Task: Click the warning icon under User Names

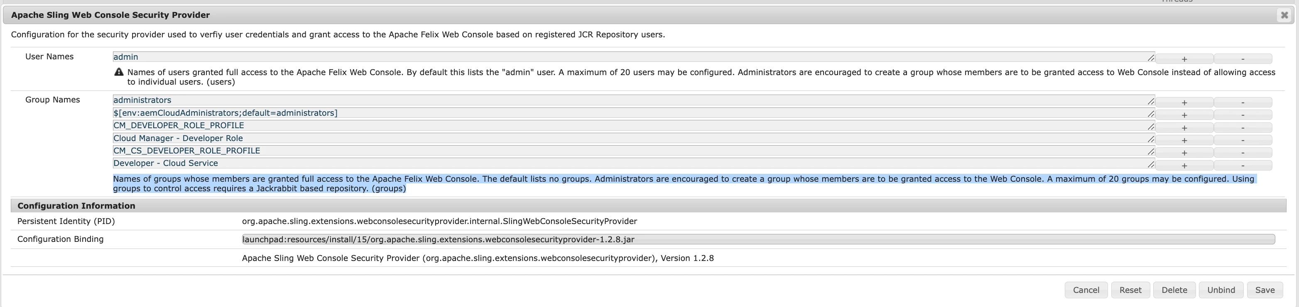Action: [119, 72]
